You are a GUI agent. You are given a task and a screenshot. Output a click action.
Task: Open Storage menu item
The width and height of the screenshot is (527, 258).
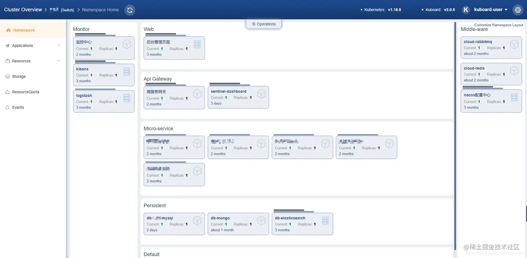tap(33, 77)
